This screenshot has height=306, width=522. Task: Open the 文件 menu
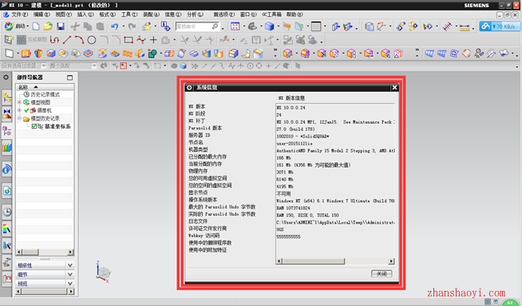(x=20, y=14)
